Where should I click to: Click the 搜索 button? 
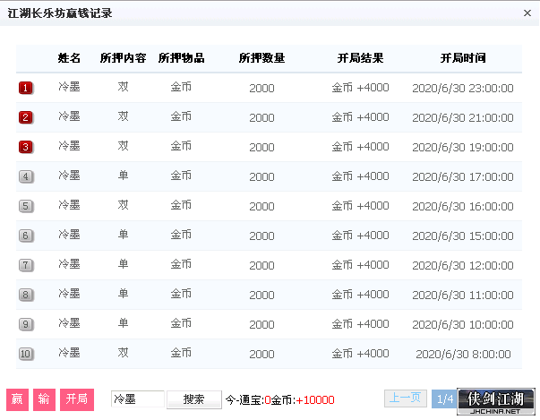[194, 399]
